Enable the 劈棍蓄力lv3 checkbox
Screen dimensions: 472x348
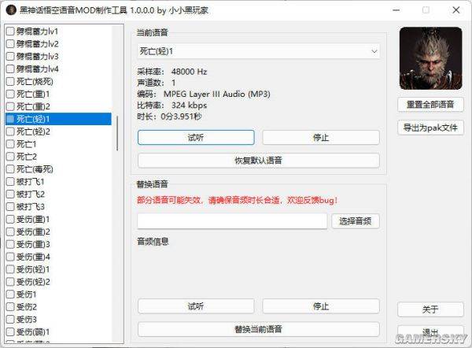tap(10, 57)
